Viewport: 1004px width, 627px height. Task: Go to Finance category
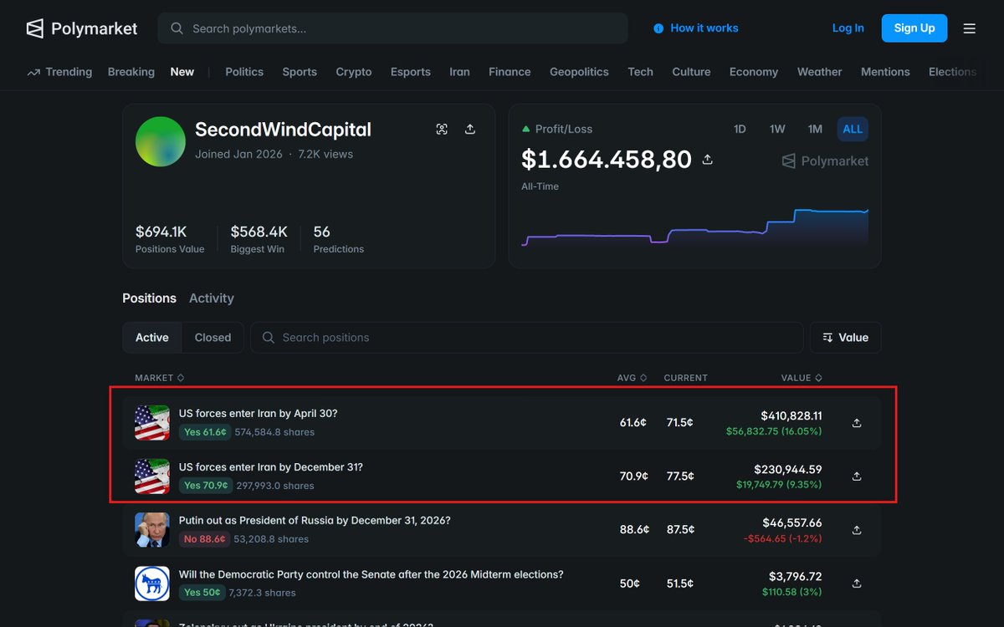coord(510,72)
